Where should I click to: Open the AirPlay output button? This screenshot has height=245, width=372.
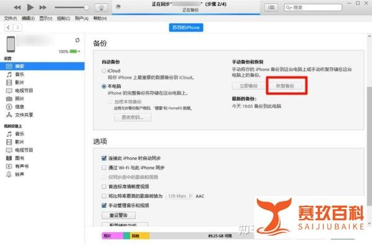tap(101, 7)
